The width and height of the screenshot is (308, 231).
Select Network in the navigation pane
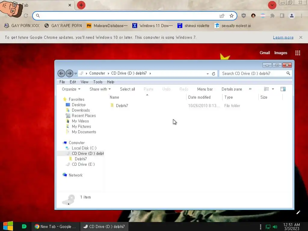pos(75,175)
